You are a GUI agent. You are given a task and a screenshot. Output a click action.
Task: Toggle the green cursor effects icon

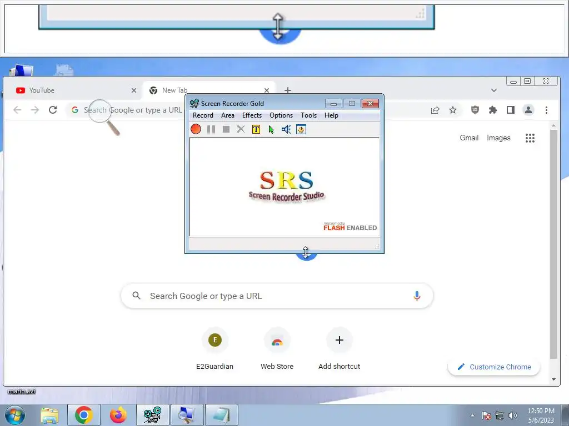(271, 129)
